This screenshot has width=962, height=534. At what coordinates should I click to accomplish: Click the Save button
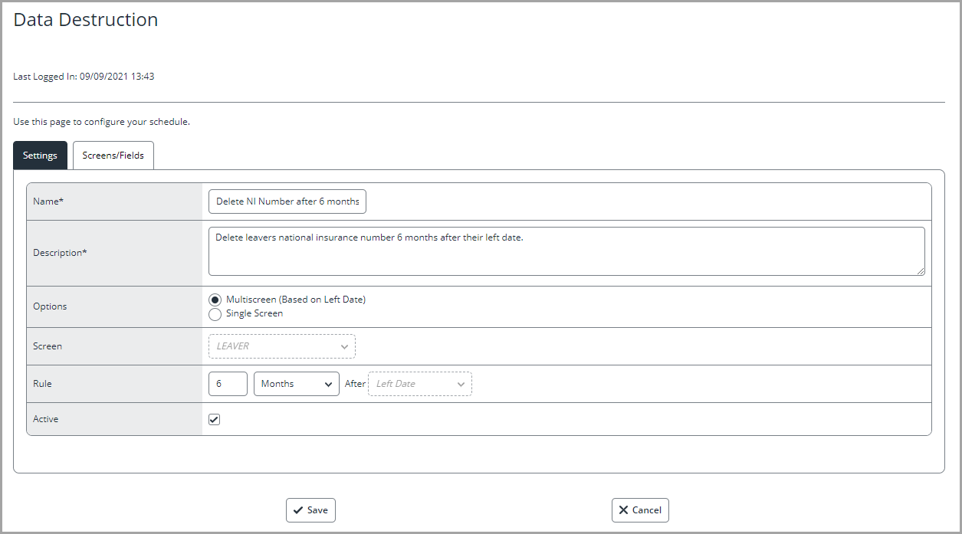(310, 510)
